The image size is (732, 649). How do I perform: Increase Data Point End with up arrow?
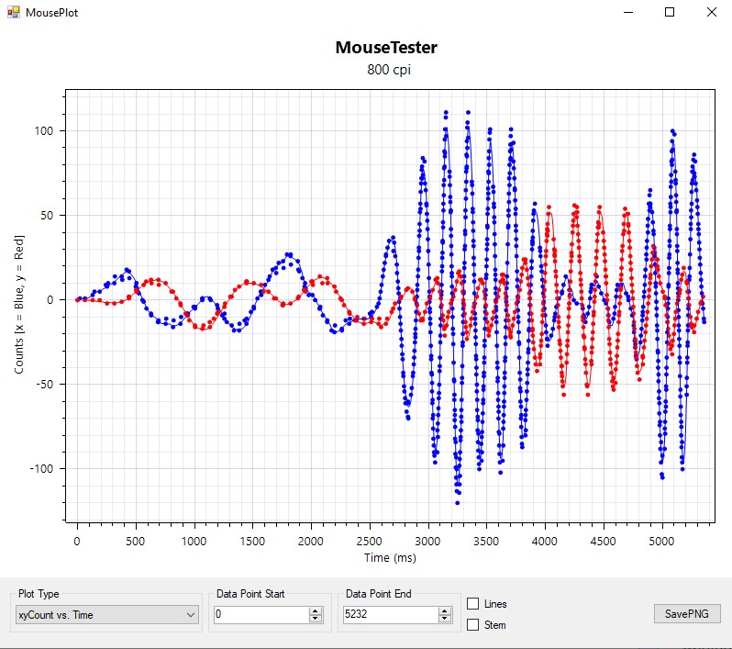click(446, 610)
